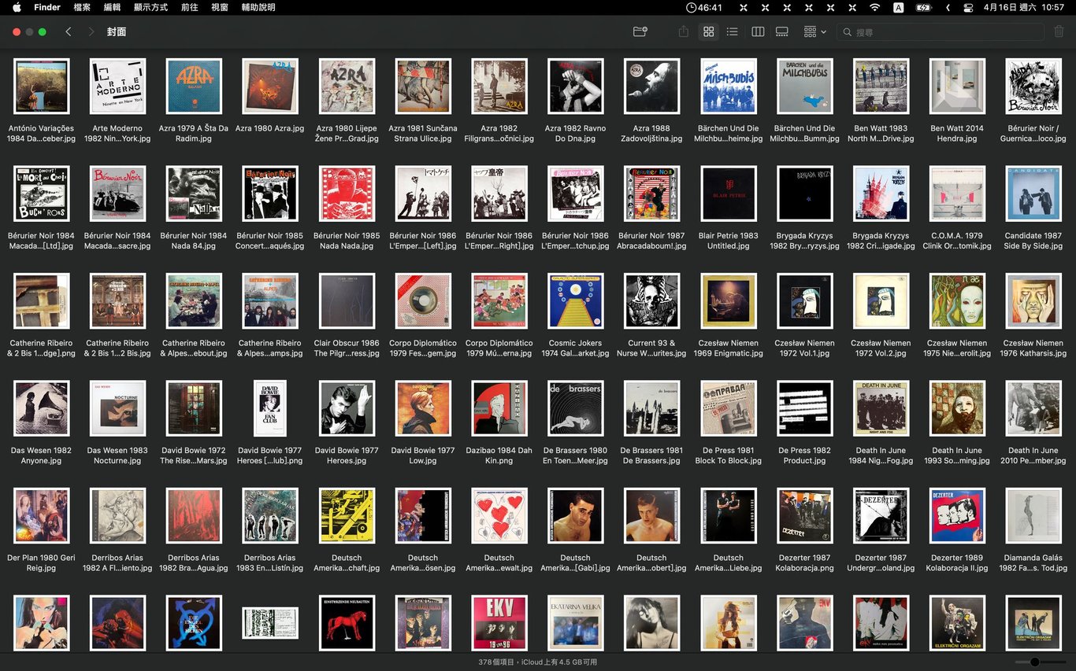Go back with the toolbar back arrow

click(69, 31)
